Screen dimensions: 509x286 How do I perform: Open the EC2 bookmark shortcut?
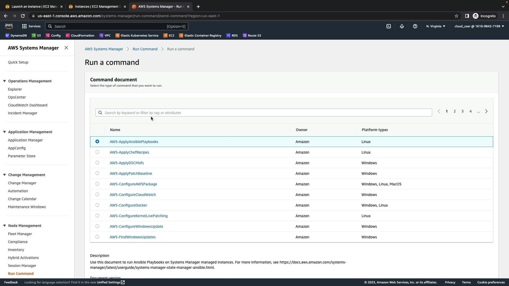click(x=169, y=35)
